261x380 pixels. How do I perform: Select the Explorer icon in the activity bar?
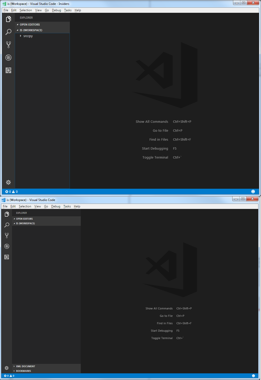[x=8, y=19]
